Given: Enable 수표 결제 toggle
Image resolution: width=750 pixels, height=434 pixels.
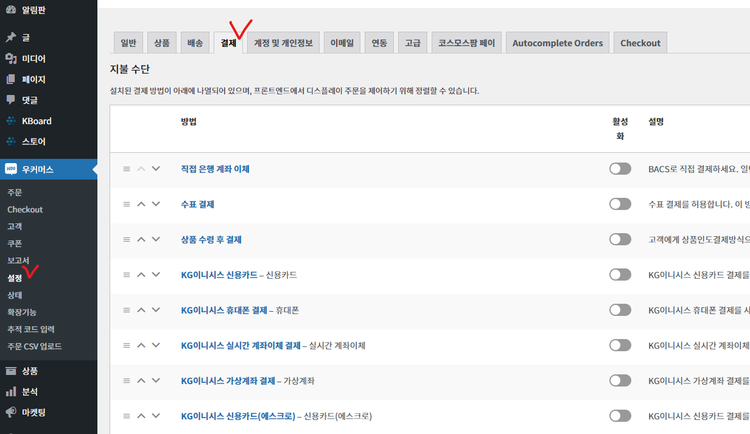Looking at the screenshot, I should coord(620,204).
